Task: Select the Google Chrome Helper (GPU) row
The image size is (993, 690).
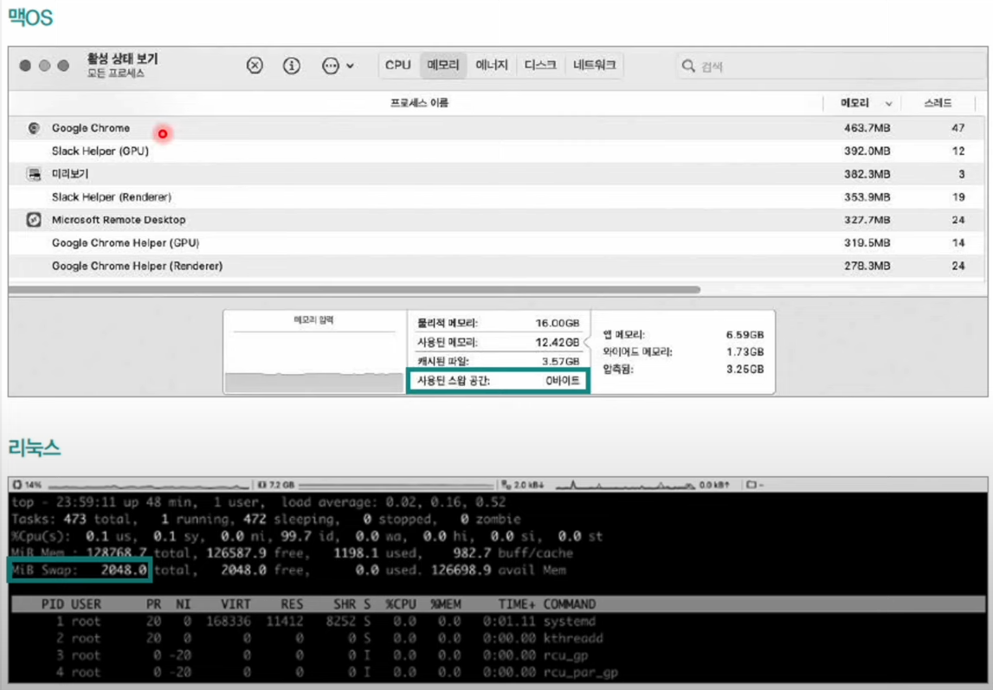Action: click(497, 242)
